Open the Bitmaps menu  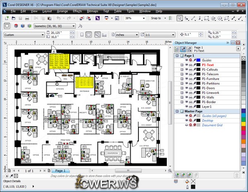(93, 11)
